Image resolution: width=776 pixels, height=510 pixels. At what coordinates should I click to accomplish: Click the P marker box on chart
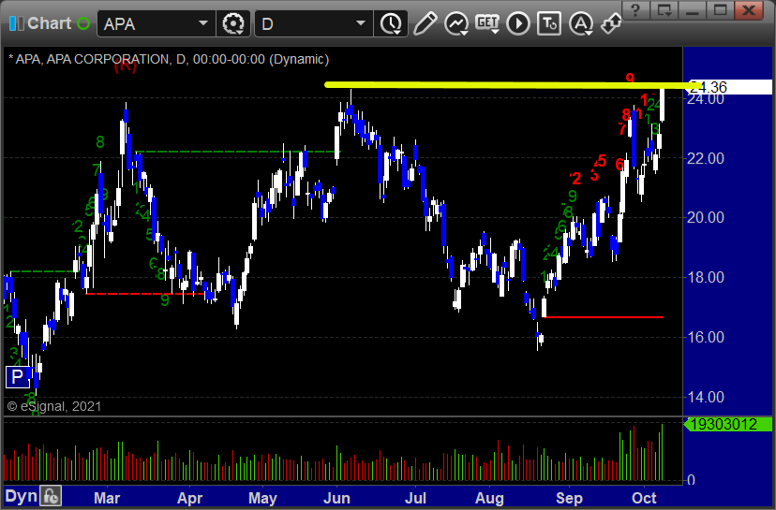17,377
